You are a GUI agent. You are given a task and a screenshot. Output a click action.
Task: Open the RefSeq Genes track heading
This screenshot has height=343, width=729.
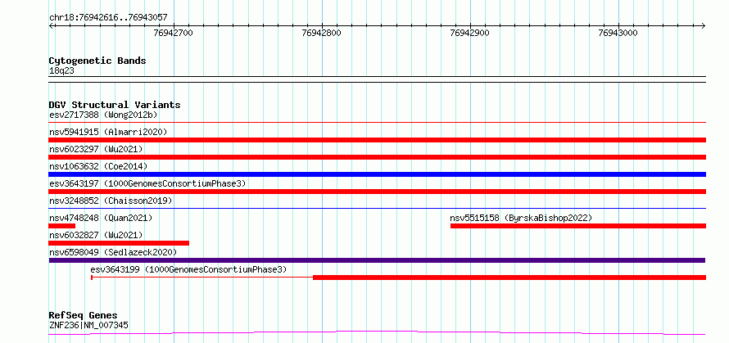click(x=84, y=316)
